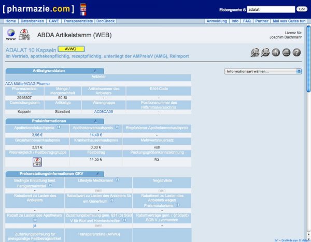The width and height of the screenshot is (311, 242).
Task: Click the Go! search button
Action: click(302, 9)
